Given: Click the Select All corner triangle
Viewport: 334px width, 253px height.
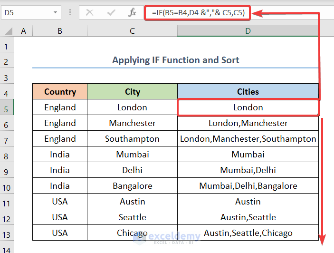Looking at the screenshot, I should click(x=9, y=31).
